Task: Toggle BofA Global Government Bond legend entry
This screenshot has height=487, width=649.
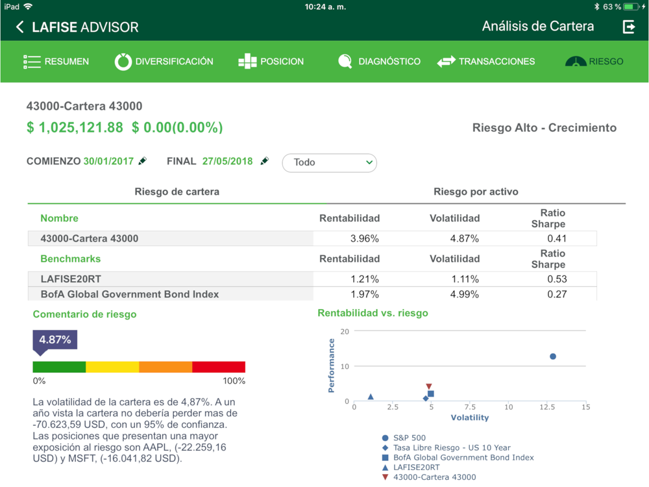Action: click(x=458, y=458)
